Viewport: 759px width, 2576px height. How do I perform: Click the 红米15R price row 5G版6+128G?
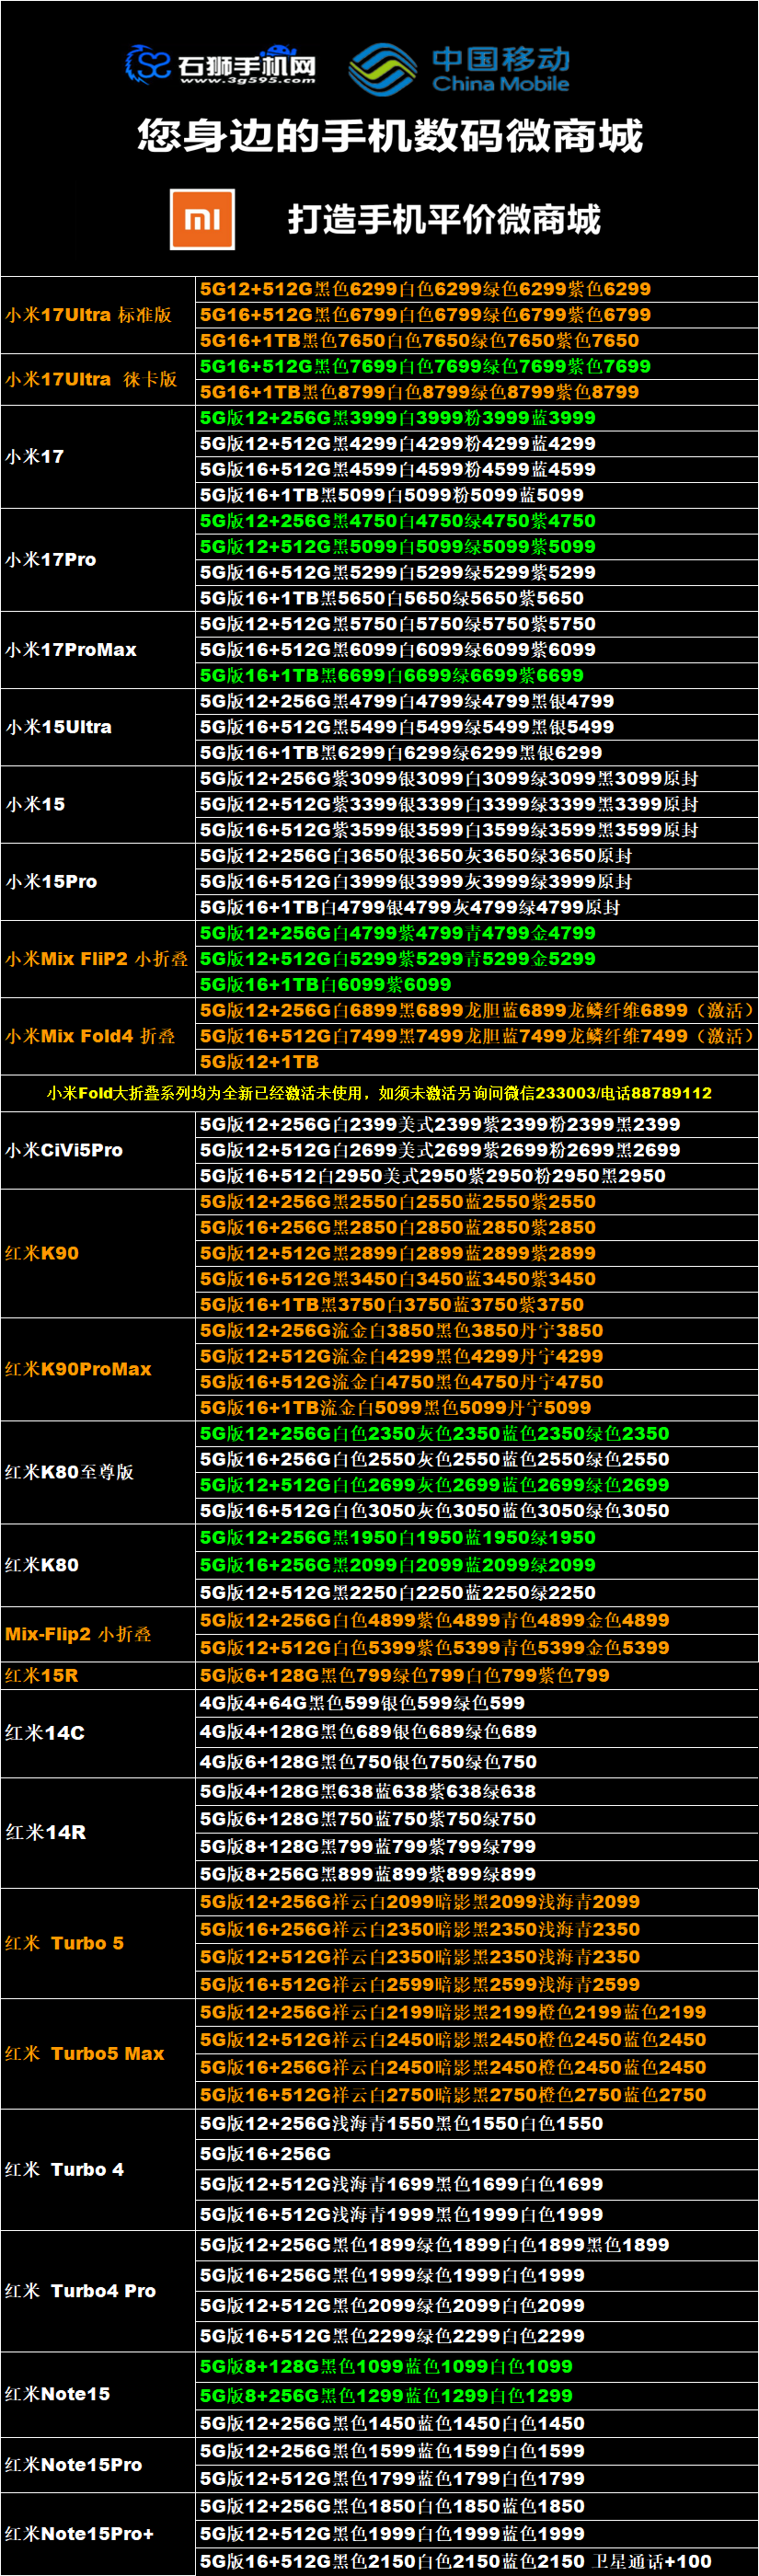pos(404,1675)
